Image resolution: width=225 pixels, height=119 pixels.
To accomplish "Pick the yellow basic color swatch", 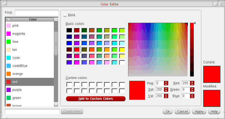I will pos(122,49).
